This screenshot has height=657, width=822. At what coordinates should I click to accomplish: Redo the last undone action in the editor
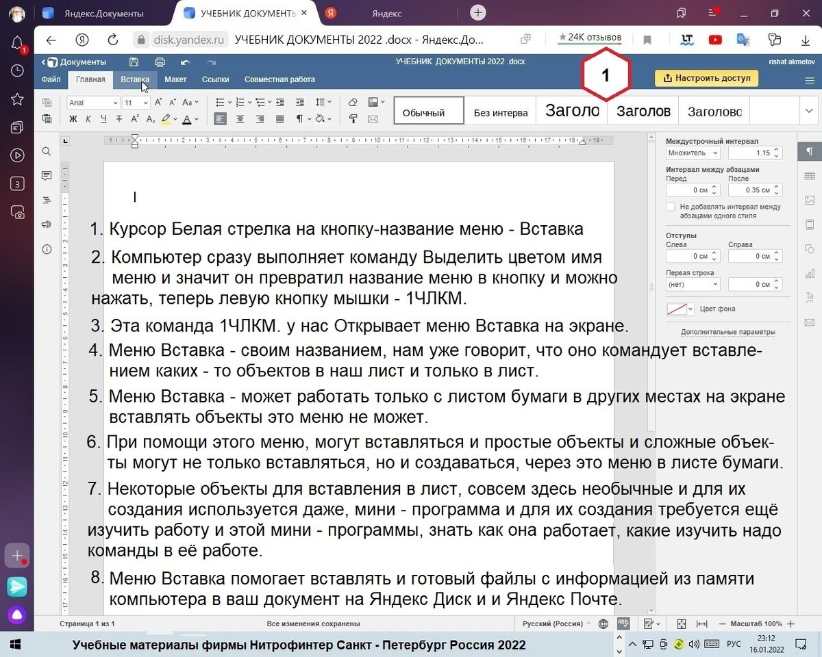click(x=212, y=62)
